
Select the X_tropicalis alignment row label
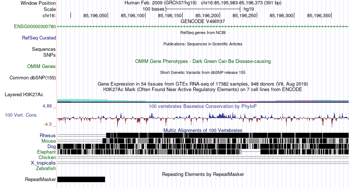[43, 163]
